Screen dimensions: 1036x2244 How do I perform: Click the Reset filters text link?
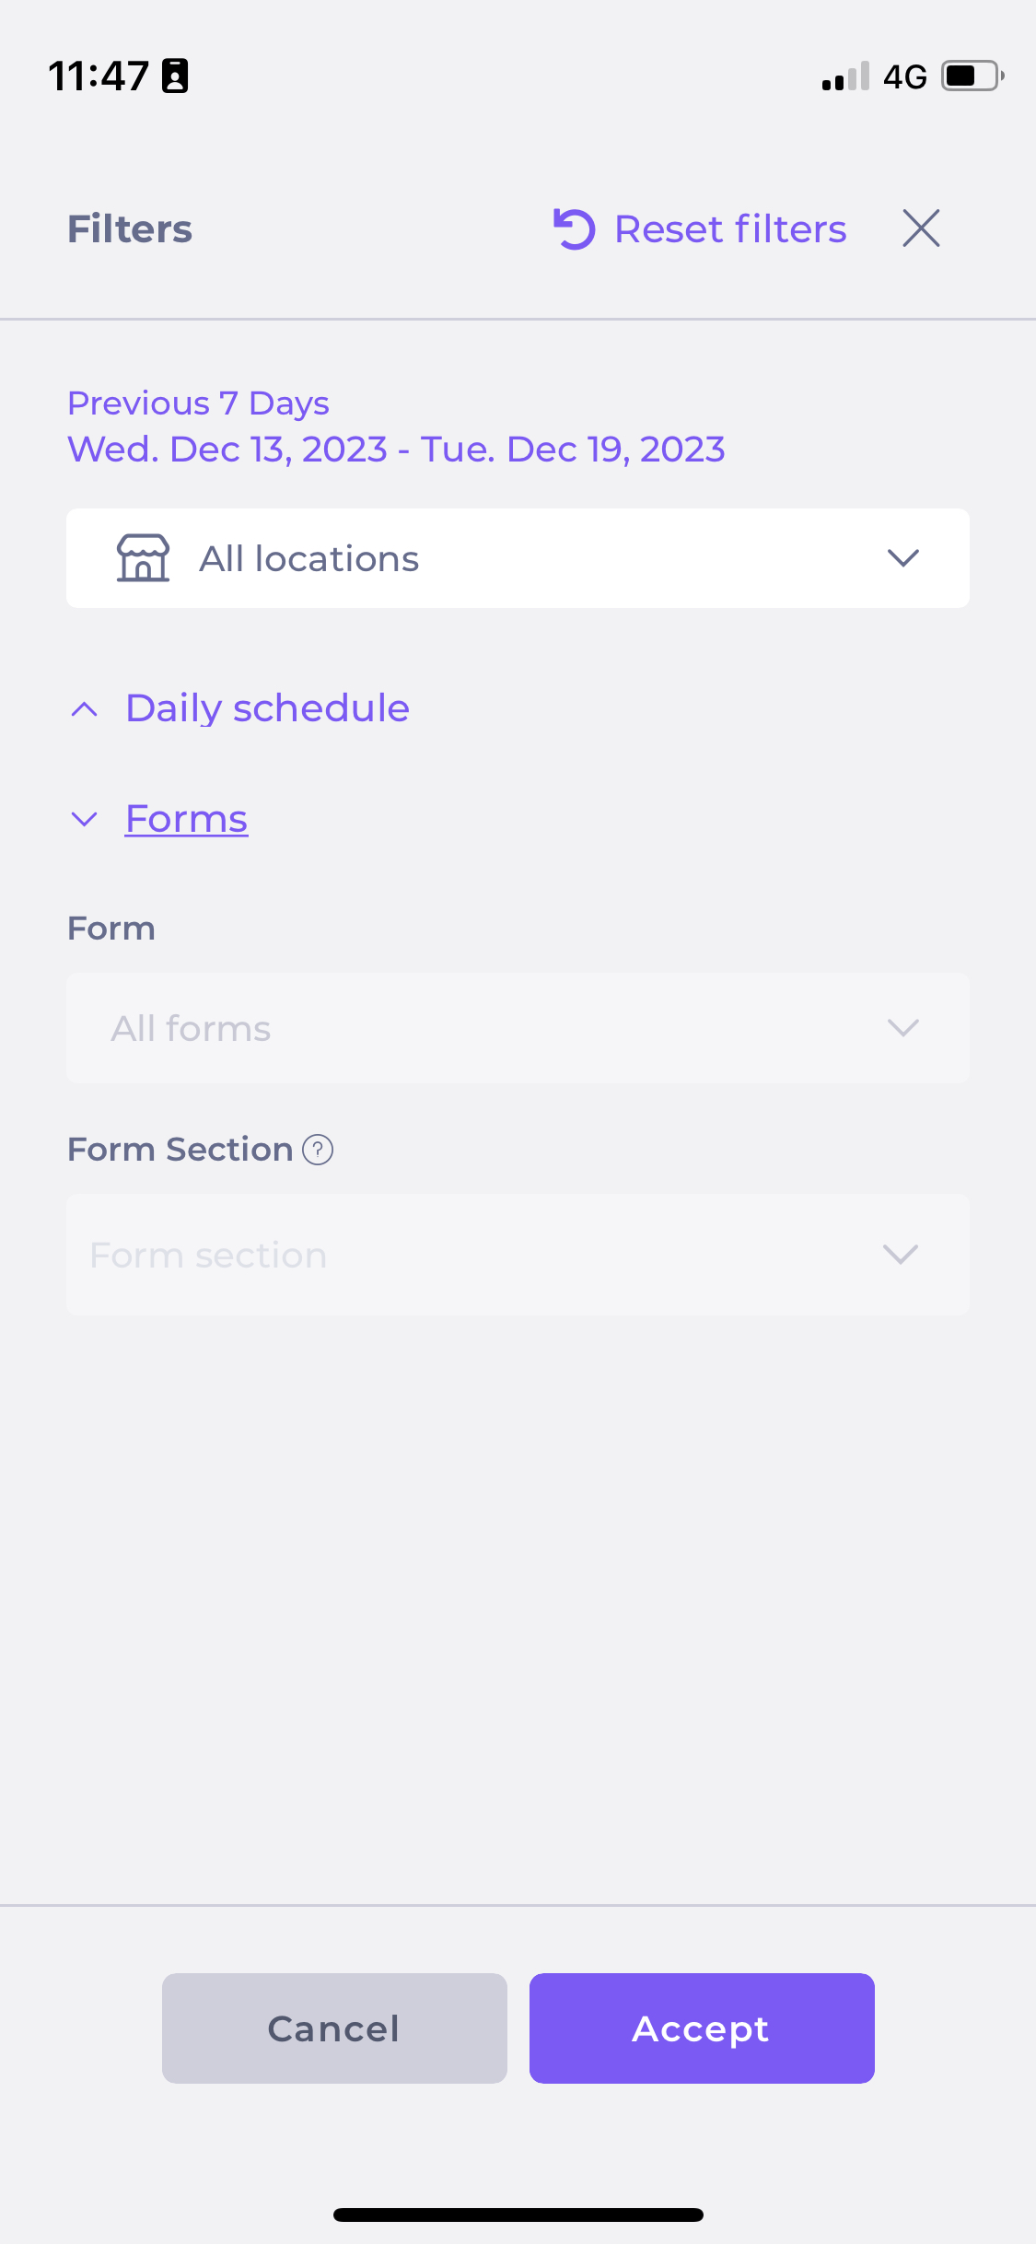(730, 228)
